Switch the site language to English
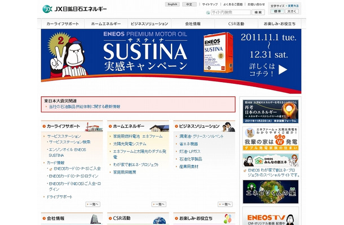The height and width of the screenshot is (225, 344). [x=172, y=4]
